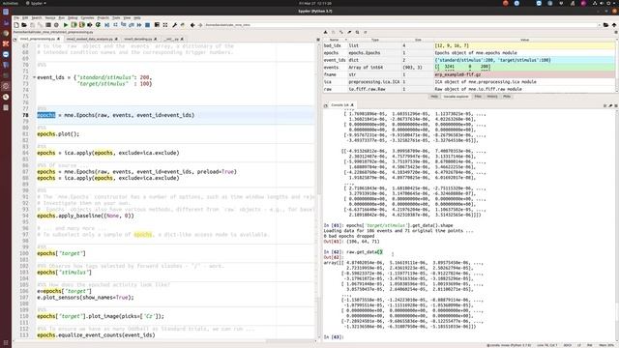This screenshot has height=348, width=619.
Task: Open the Files dock icon
Action: [x=6, y=107]
